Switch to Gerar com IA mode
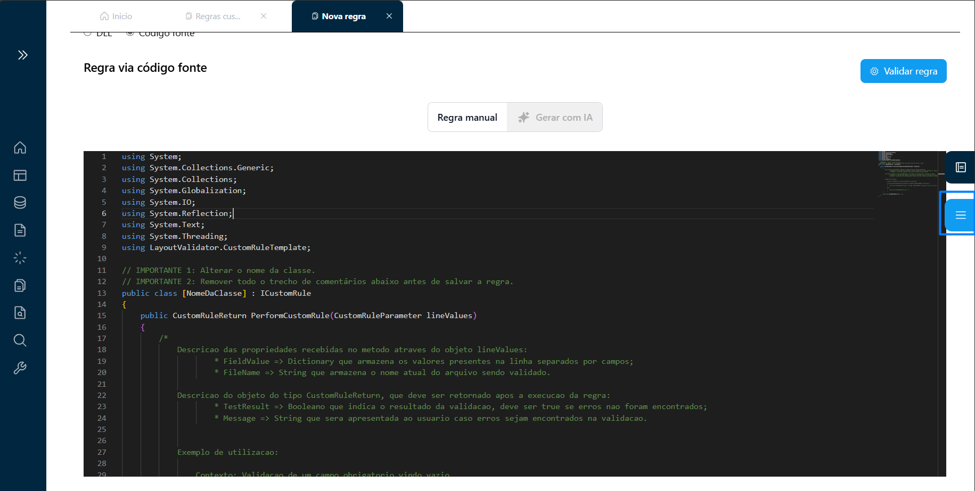 [x=555, y=118]
